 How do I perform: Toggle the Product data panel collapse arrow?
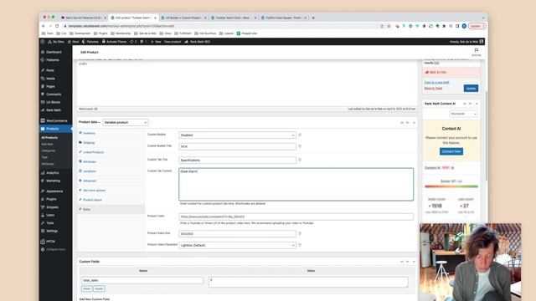(414, 123)
